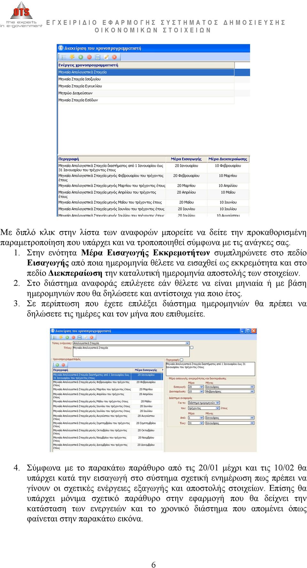This screenshot has height=568, width=307.
Task: Open the 'Για το' dropdown showing διάστημα ημερομηνιών
Action: click(217, 402)
